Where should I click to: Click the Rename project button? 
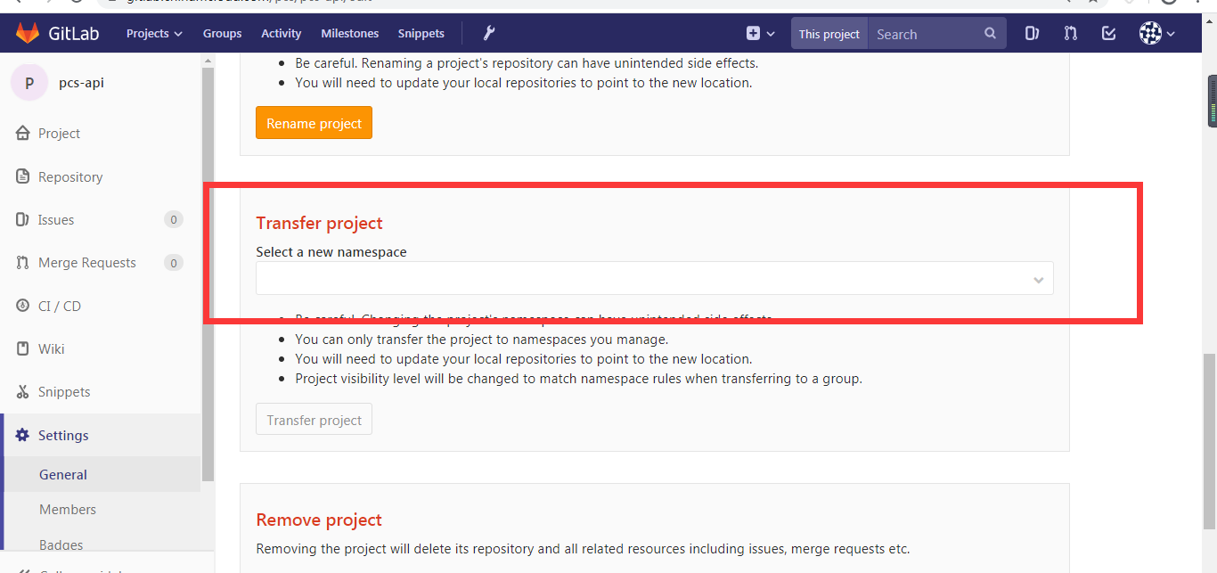(314, 123)
